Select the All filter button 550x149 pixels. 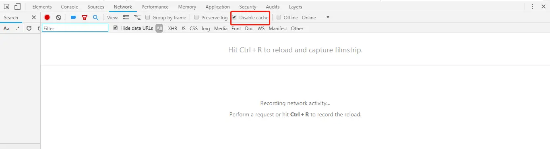pos(159,28)
